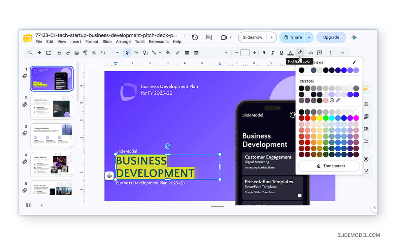This screenshot has height=245, width=396.
Task: Click the Upgrade button
Action: click(331, 37)
